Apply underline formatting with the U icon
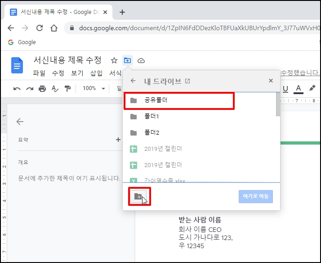Viewport: 321px width, 263px height. 285,89
